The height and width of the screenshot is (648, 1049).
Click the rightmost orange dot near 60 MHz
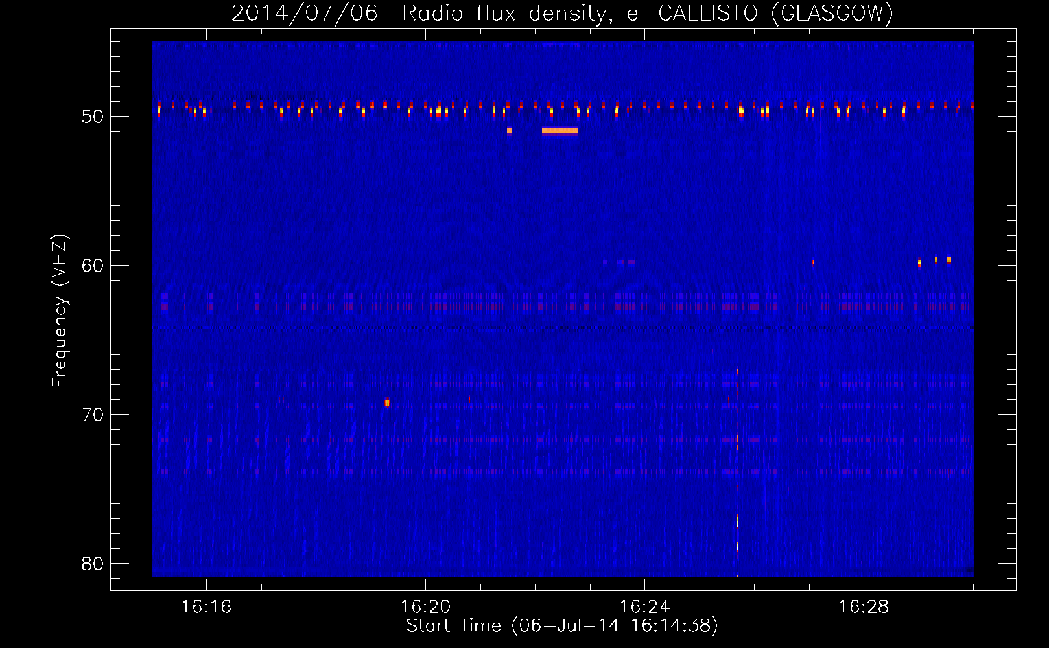[x=949, y=260]
